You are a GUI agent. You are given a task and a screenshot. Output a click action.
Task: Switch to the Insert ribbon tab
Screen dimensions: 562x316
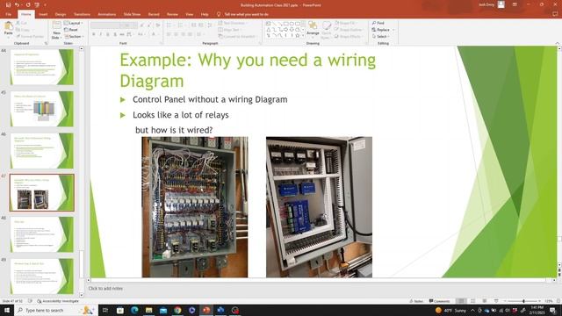[x=43, y=14]
